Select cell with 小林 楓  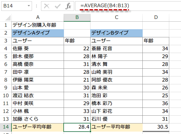38,111
